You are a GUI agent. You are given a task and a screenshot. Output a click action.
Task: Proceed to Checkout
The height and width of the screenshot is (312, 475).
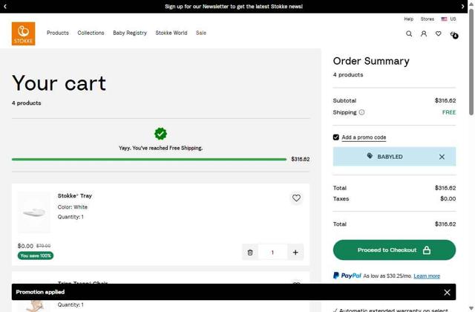tap(394, 250)
